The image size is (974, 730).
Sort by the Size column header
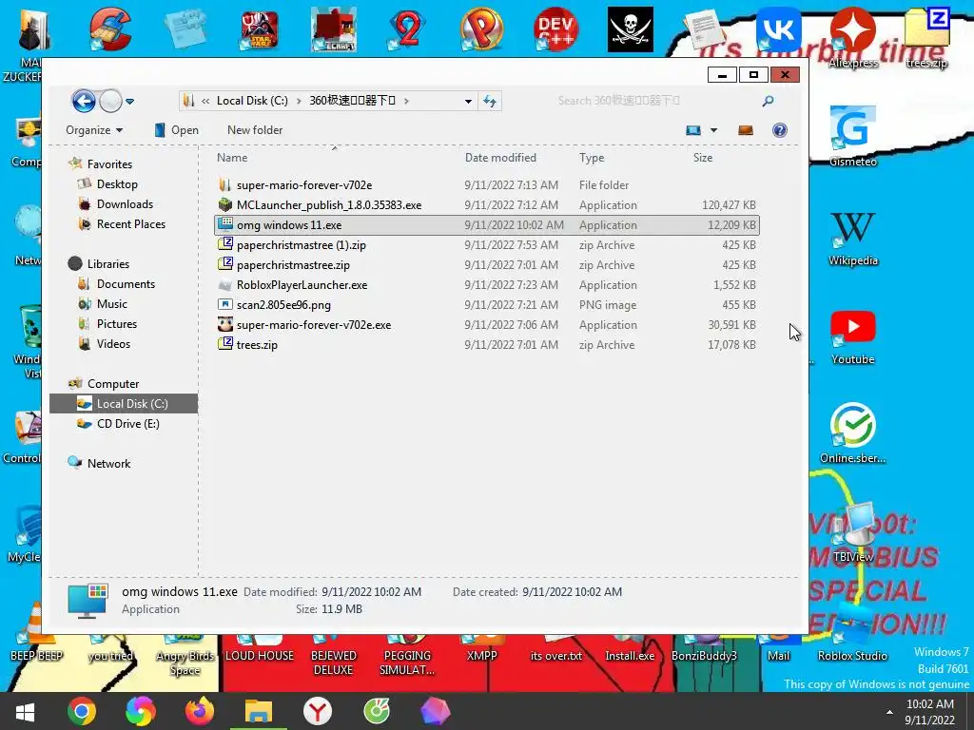(x=703, y=158)
